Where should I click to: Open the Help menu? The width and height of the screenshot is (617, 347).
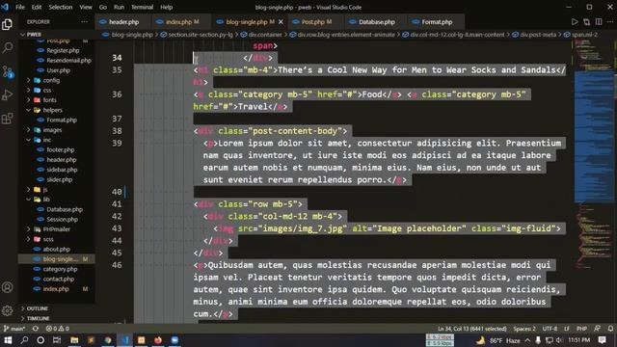[x=167, y=7]
